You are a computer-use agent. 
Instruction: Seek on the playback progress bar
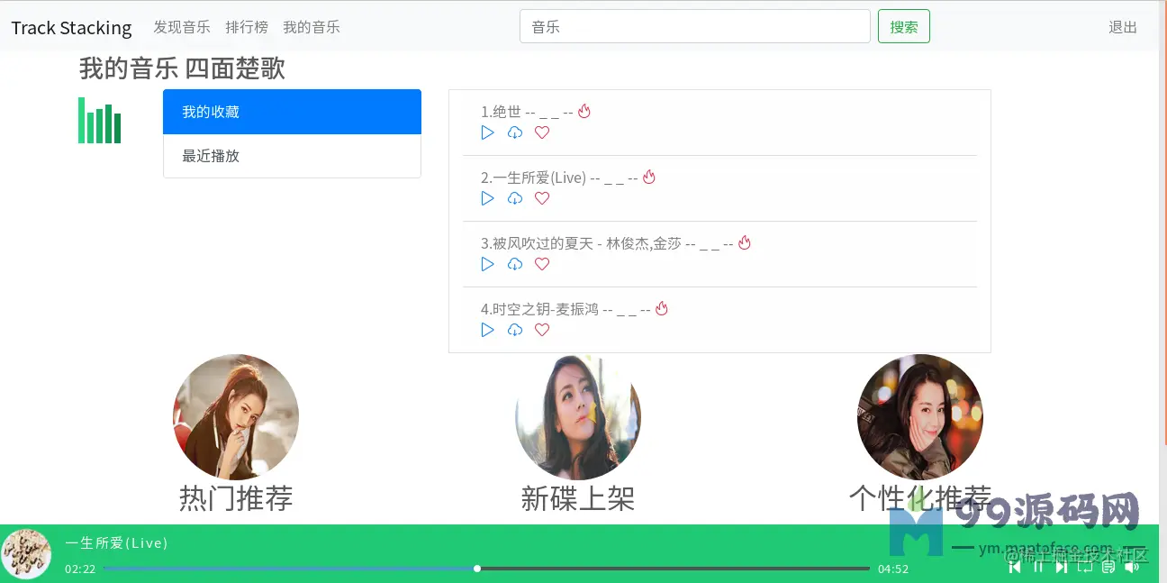(487, 569)
